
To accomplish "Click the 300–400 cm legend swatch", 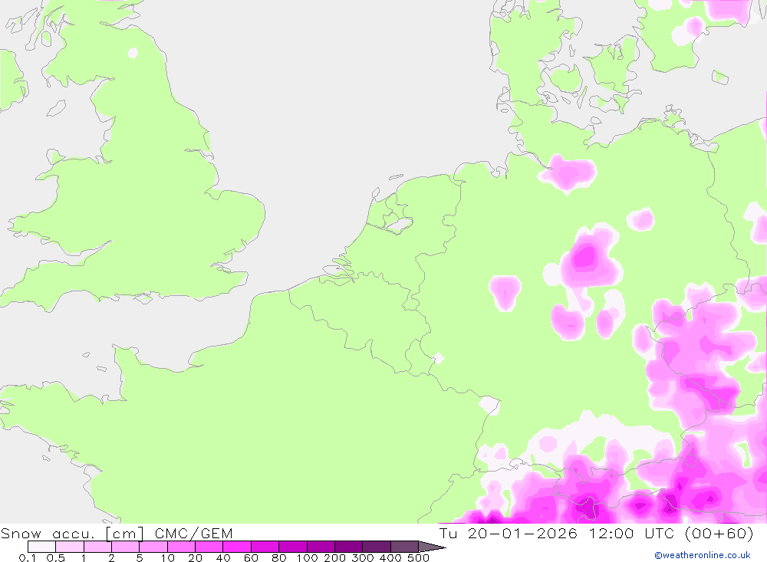I will 377,547.
